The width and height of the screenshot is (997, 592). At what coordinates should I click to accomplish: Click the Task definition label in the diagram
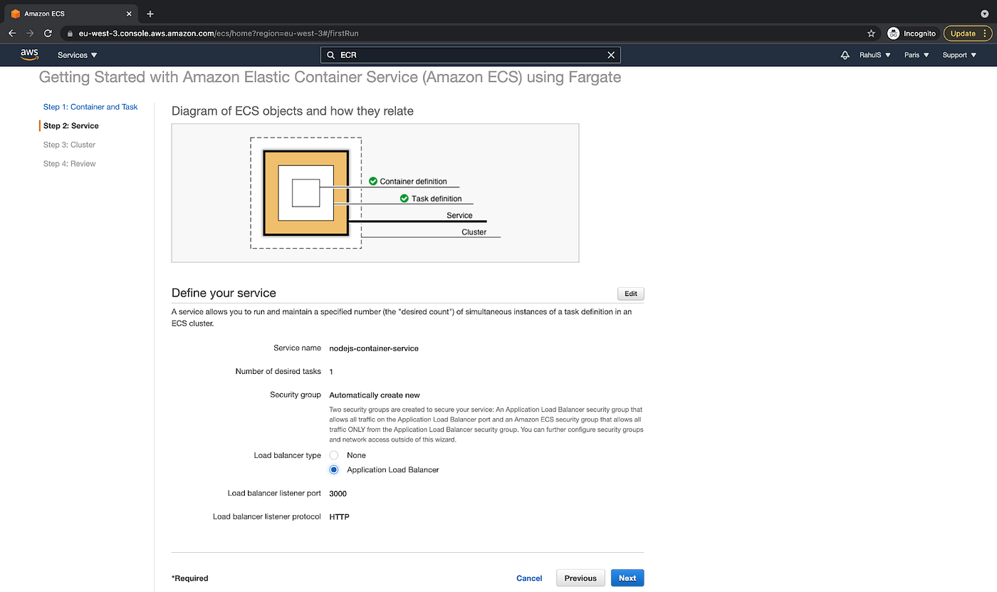(437, 198)
